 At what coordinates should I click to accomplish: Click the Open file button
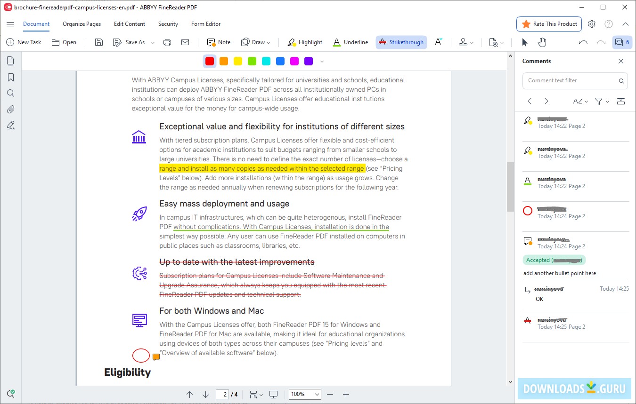pyautogui.click(x=64, y=42)
